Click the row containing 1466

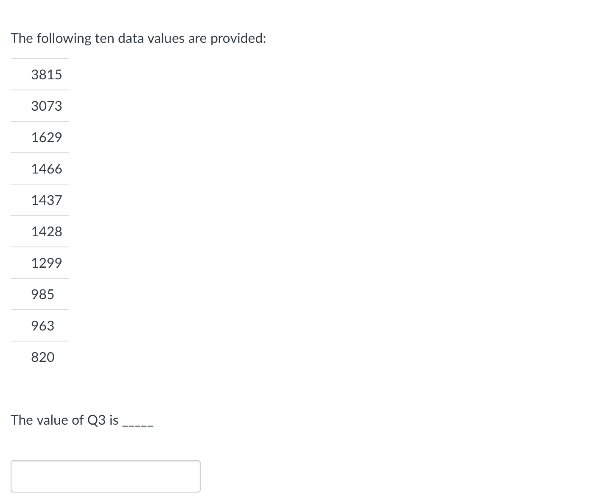point(47,169)
